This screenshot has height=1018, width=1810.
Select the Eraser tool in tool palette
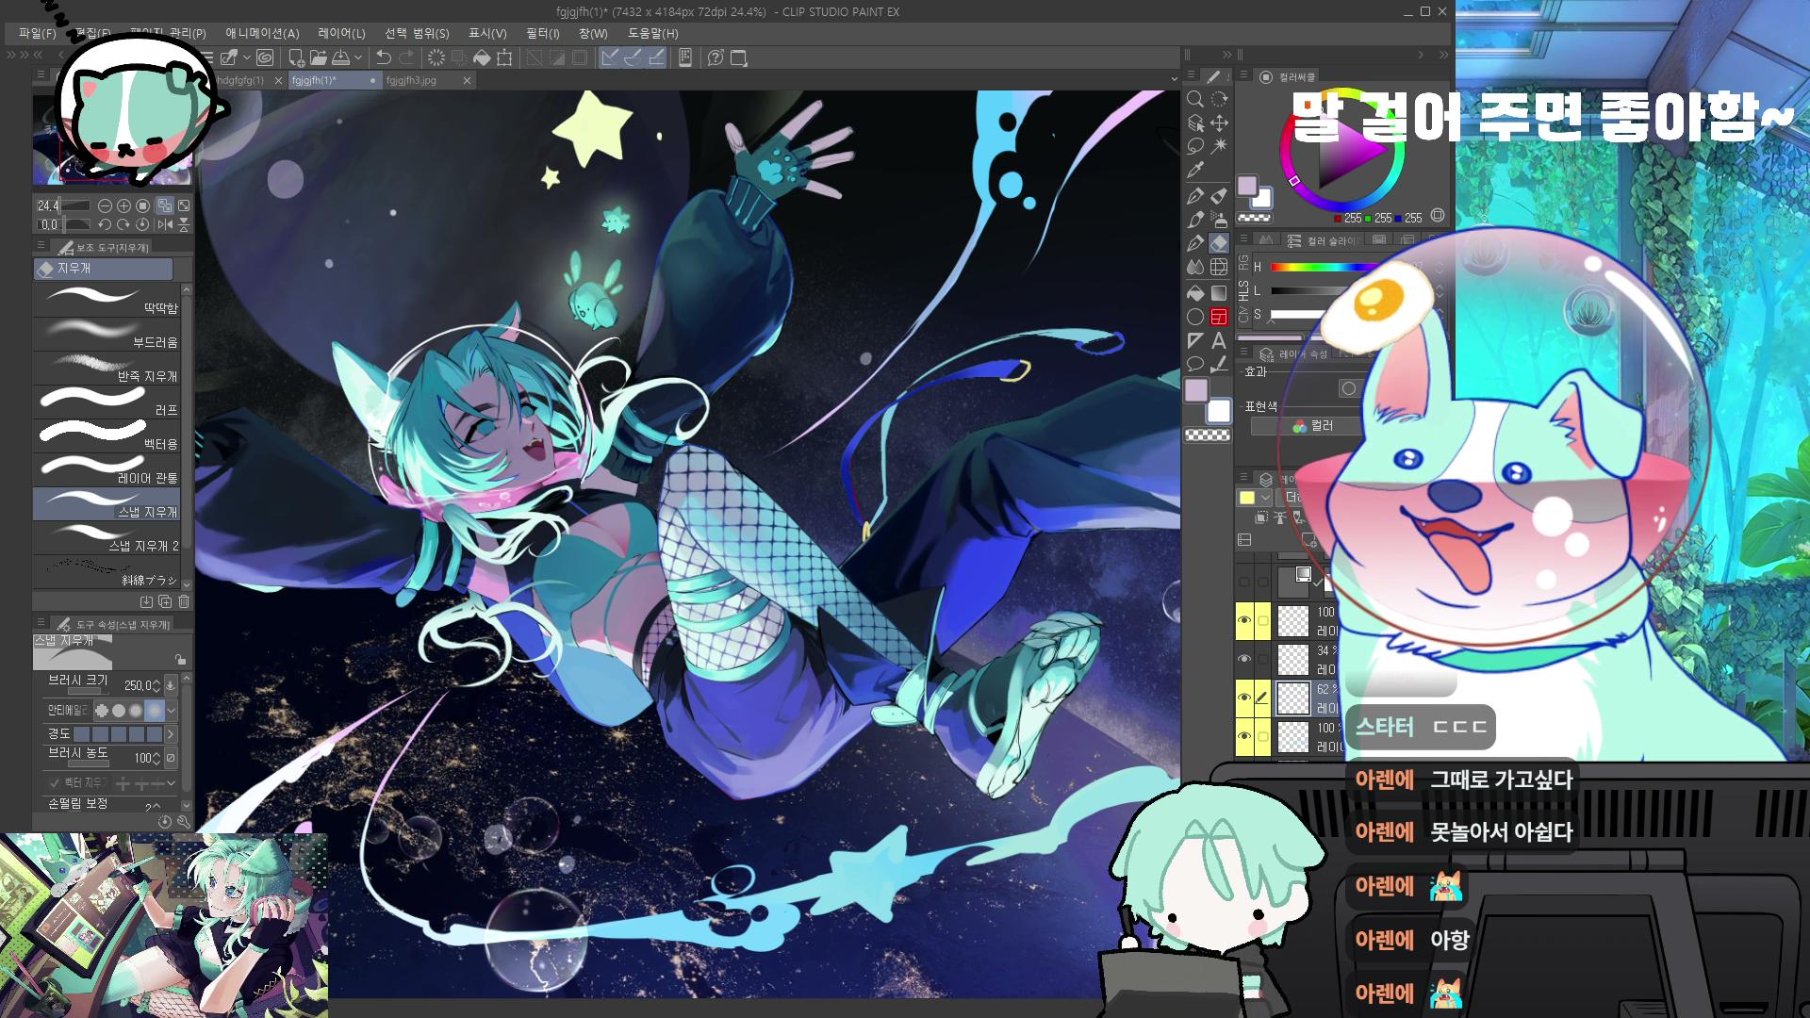tap(1219, 243)
